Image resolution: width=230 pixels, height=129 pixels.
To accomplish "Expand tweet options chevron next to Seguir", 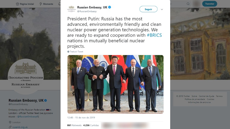I will tap(162, 9).
